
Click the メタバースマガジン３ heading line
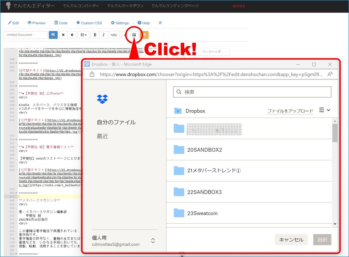click(39, 200)
